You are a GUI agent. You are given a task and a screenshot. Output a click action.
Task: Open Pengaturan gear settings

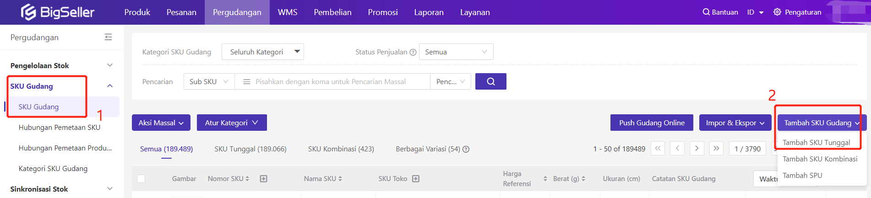[797, 12]
